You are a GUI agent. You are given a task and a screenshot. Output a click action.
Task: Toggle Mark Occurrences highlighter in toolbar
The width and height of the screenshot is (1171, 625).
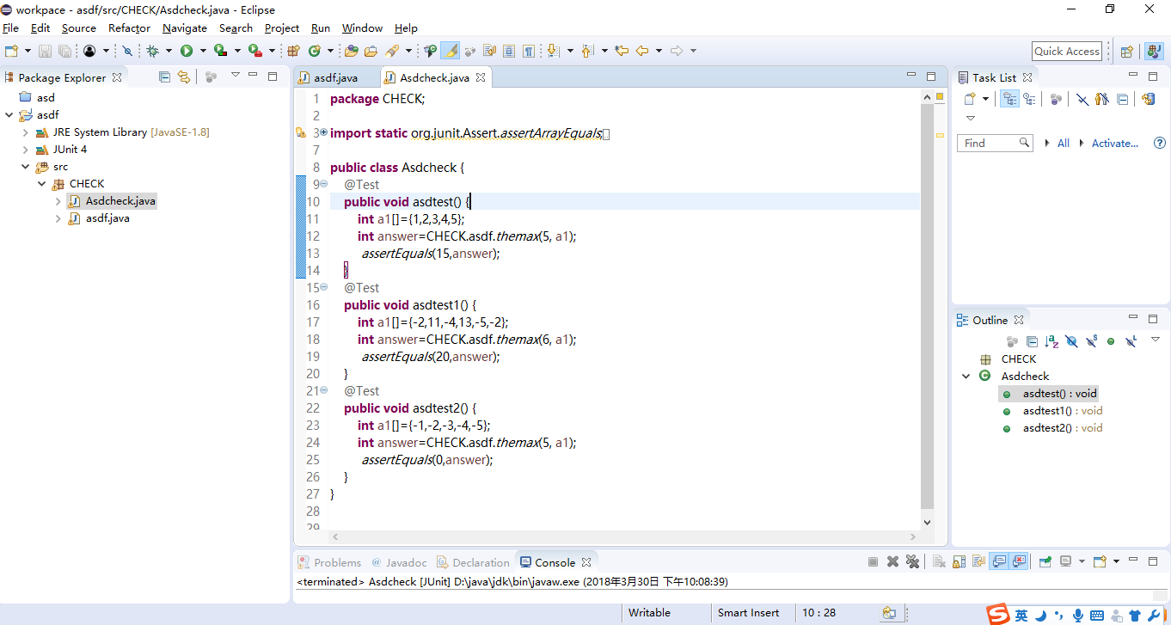(450, 51)
